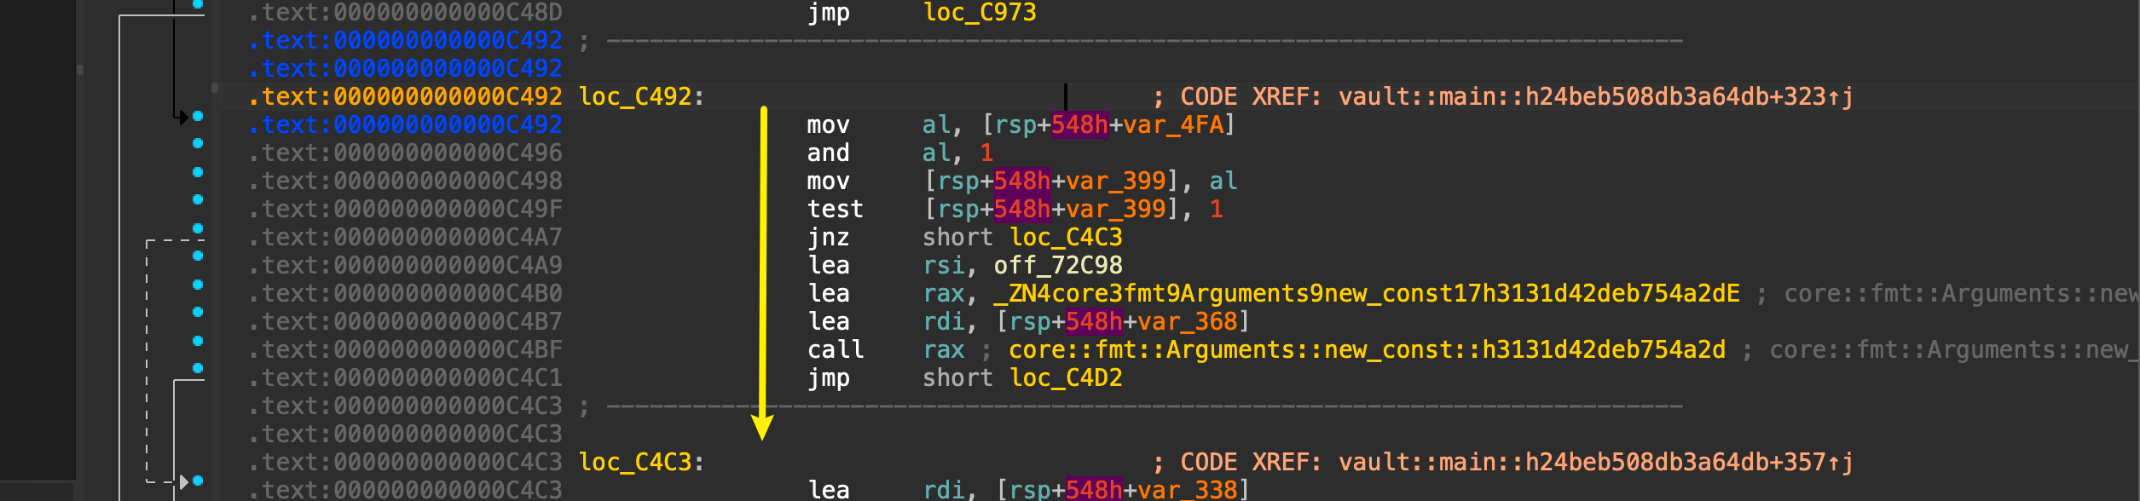Click the 'and' mnemonic at C496

click(829, 153)
